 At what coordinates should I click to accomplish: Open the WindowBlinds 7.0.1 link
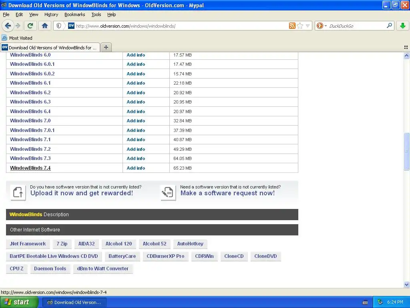[32, 130]
